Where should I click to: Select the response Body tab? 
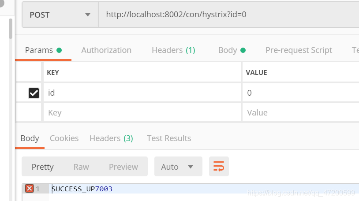pos(30,138)
